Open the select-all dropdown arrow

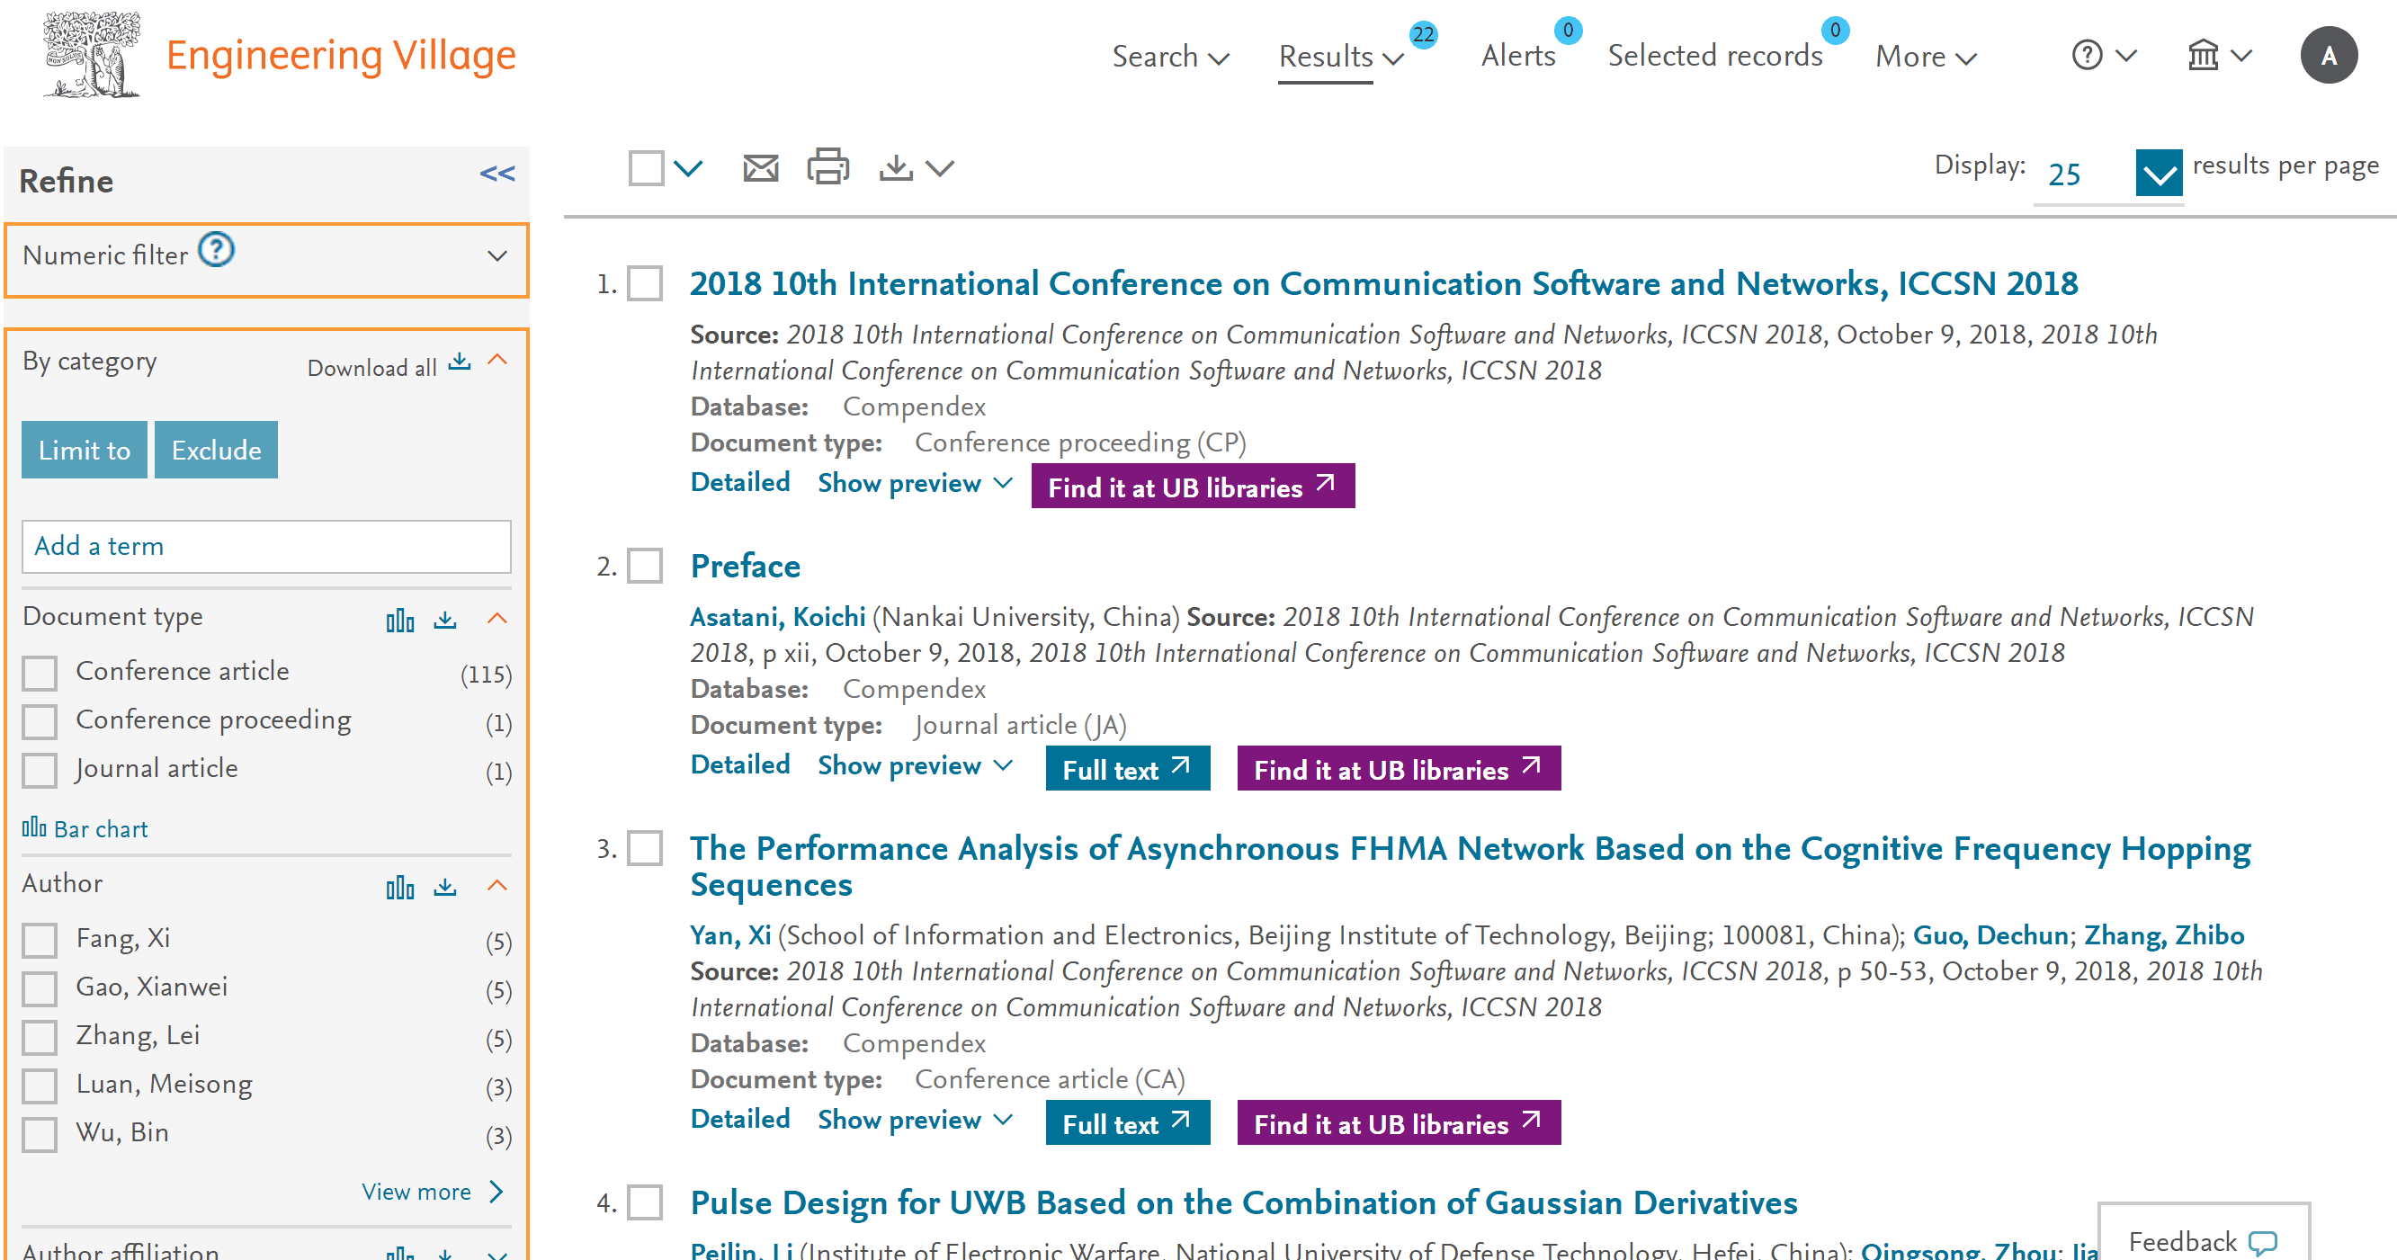click(688, 168)
